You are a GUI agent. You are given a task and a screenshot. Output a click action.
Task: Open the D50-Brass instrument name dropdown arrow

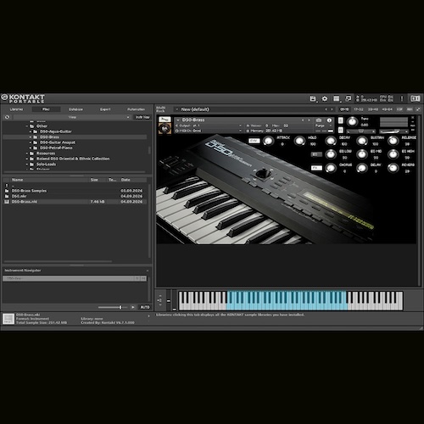point(178,120)
